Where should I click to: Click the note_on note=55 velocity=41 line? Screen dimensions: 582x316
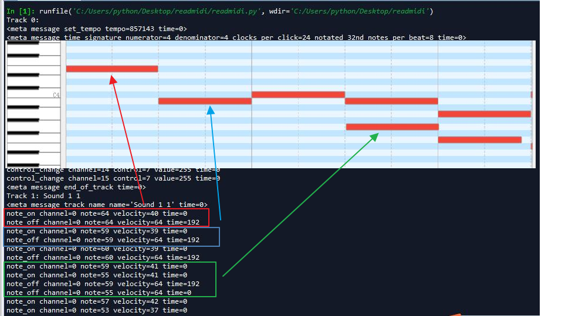pos(97,275)
